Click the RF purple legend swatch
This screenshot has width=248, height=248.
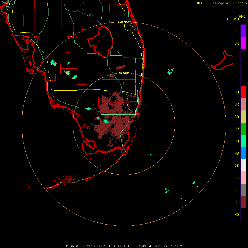point(243,31)
